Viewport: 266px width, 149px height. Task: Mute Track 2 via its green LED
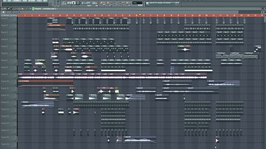click(x=15, y=29)
